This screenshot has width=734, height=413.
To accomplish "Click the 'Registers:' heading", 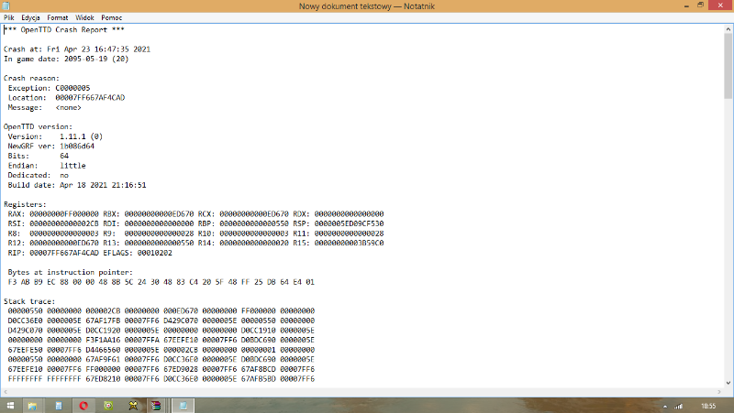I will tap(25, 204).
